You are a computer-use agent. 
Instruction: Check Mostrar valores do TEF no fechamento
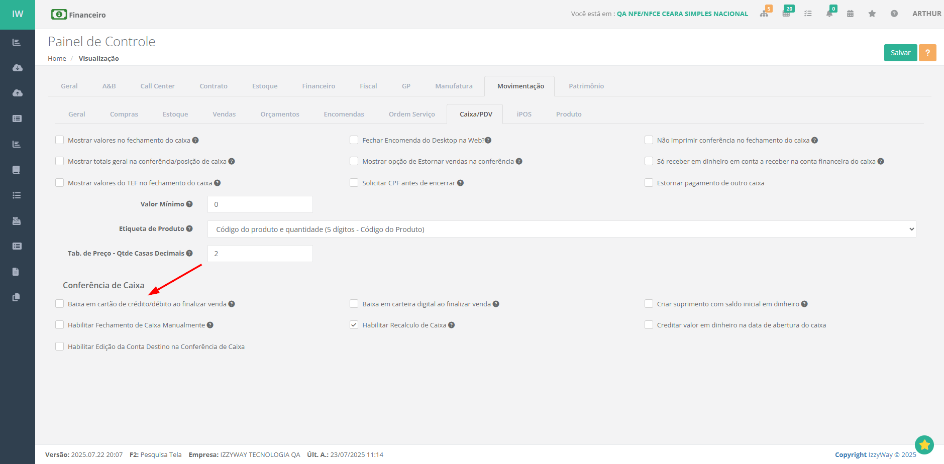pyautogui.click(x=60, y=183)
